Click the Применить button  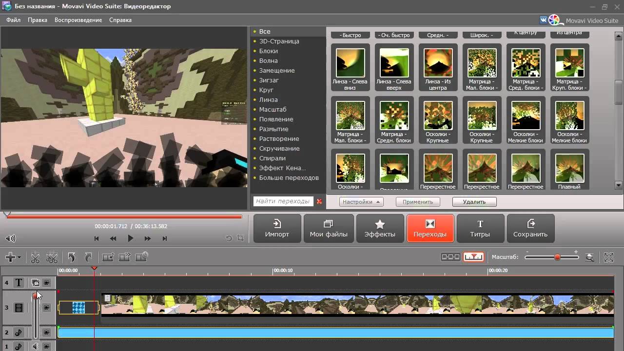pyautogui.click(x=418, y=201)
